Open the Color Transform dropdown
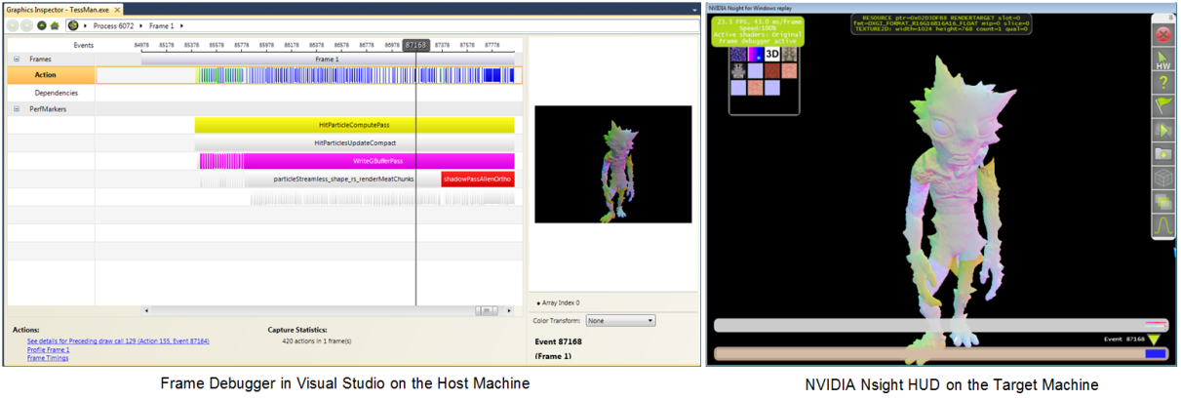This screenshot has height=400, width=1181. 621,320
